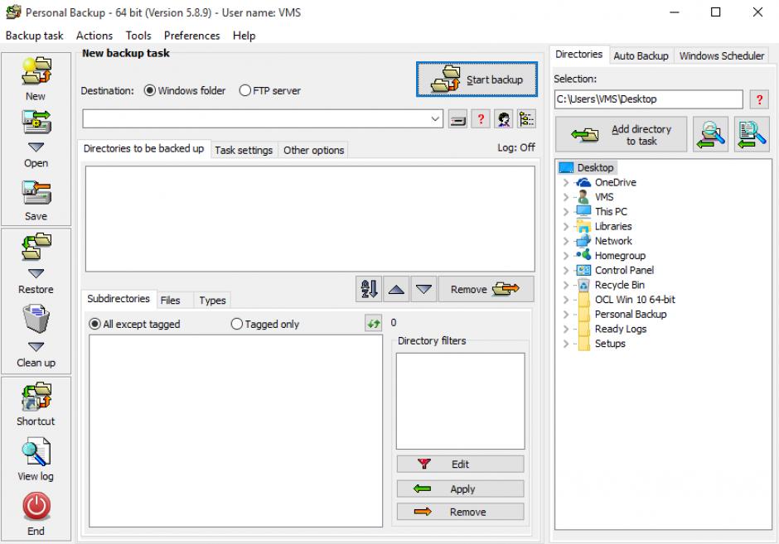Image resolution: width=779 pixels, height=544 pixels.
Task: Click the New backup task icon
Action: pyautogui.click(x=36, y=71)
